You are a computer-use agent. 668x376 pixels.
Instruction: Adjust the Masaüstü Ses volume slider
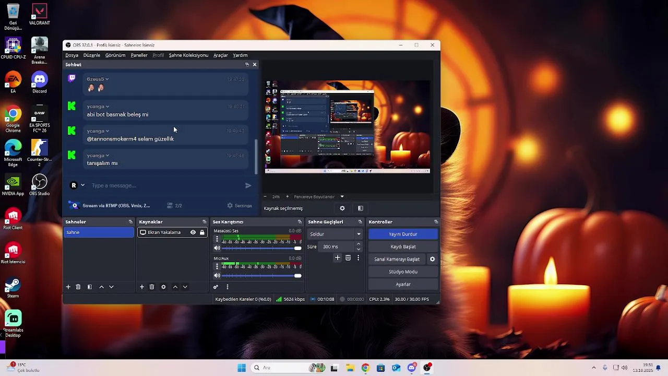[x=261, y=248]
